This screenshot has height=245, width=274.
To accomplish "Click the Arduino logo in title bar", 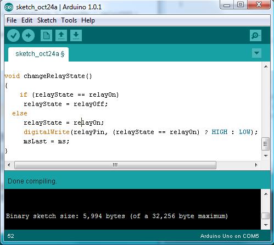I will (x=9, y=7).
